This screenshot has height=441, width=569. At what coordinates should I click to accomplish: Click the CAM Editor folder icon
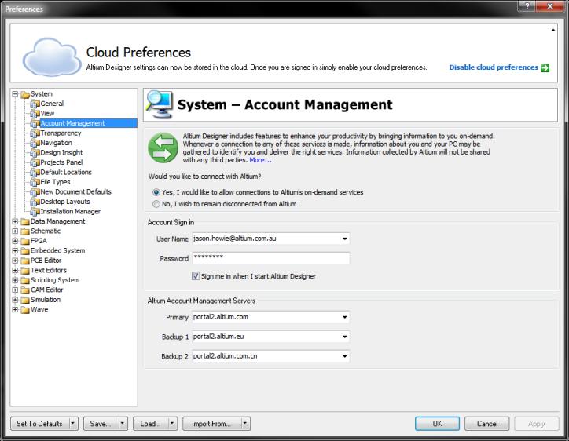[x=25, y=290]
